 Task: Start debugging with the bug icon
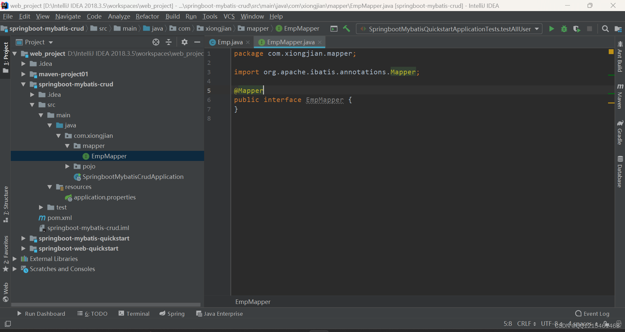pos(564,29)
